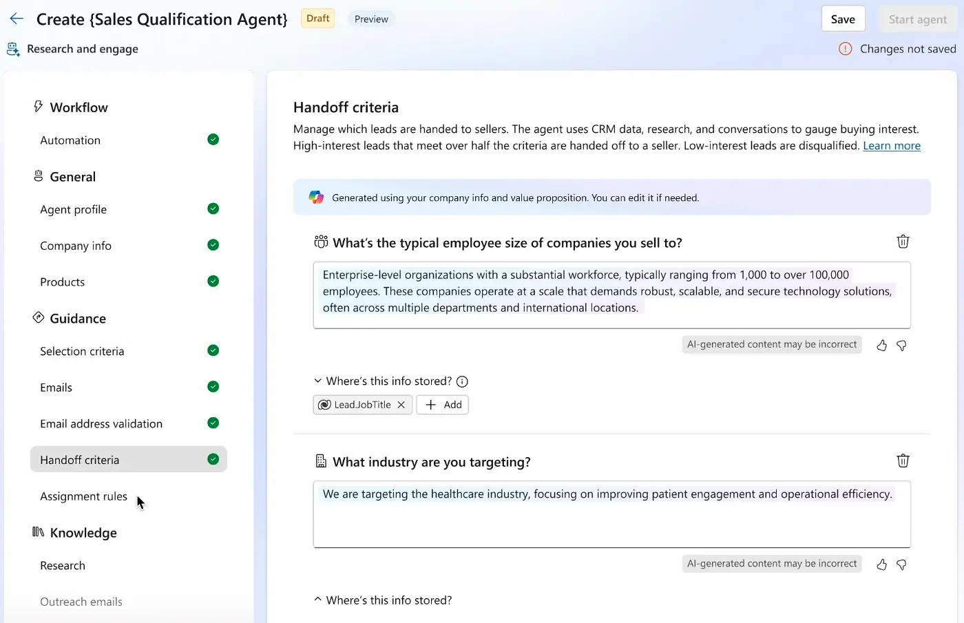Thumbs down the industry answer
Viewport: 964px width, 623px height.
[x=901, y=564]
